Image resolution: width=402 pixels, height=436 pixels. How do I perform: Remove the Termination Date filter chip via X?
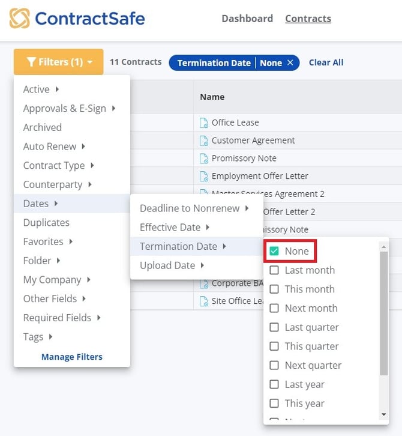tap(290, 63)
